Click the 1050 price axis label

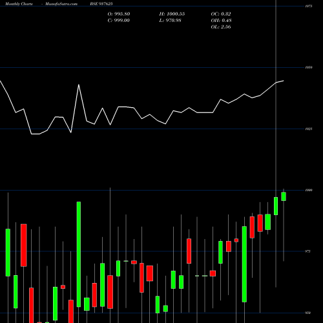(309, 68)
